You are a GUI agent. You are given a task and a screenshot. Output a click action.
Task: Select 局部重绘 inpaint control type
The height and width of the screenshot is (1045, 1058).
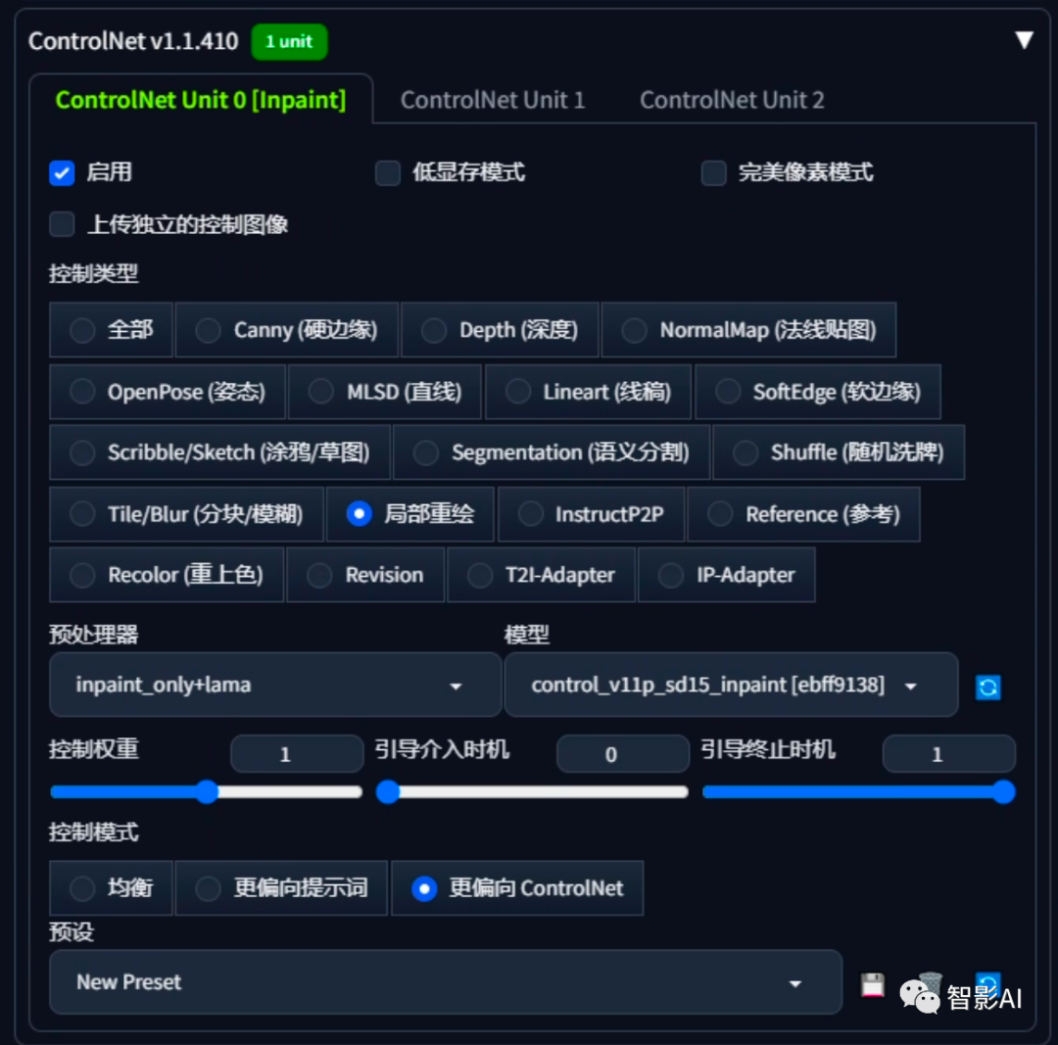[x=410, y=514]
